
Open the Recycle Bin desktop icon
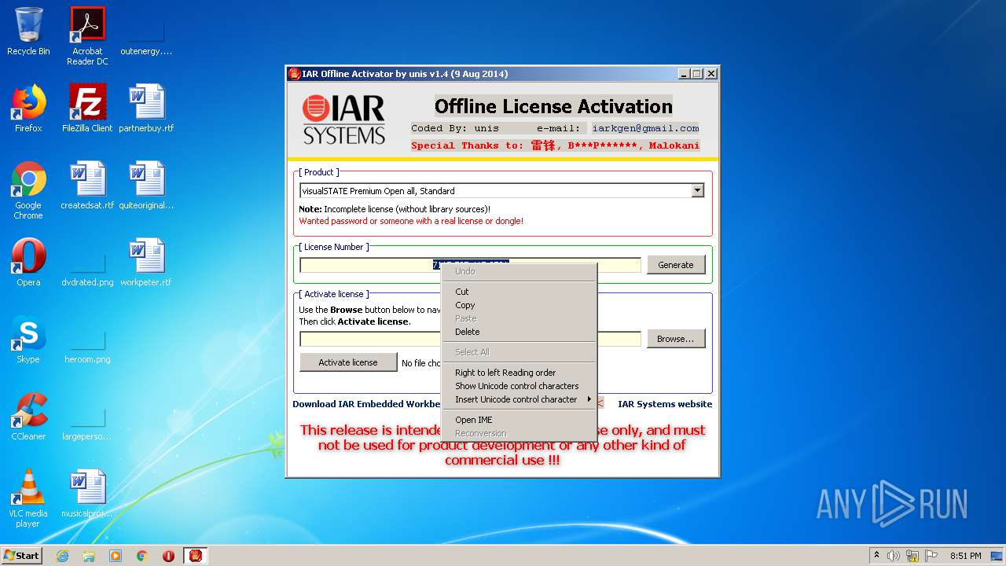tap(28, 31)
